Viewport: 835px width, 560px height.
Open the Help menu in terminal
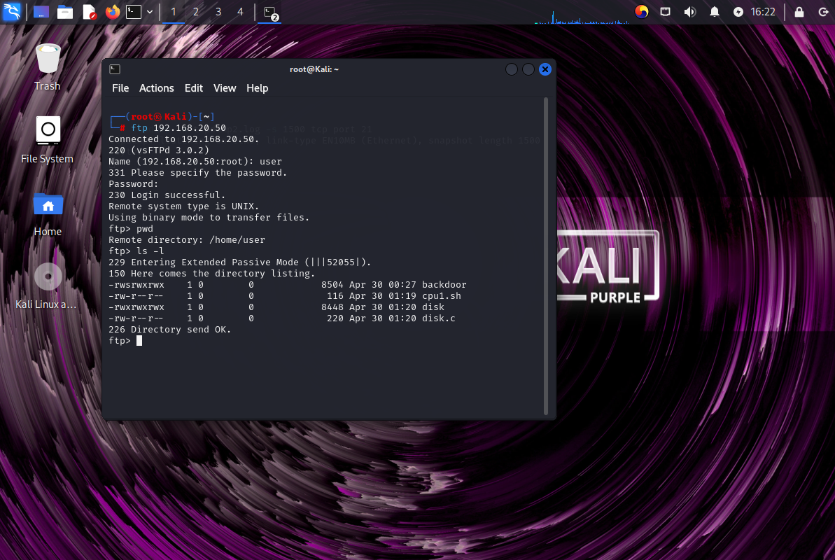click(257, 88)
